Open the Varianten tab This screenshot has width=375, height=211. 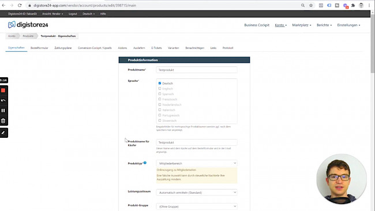(x=174, y=48)
